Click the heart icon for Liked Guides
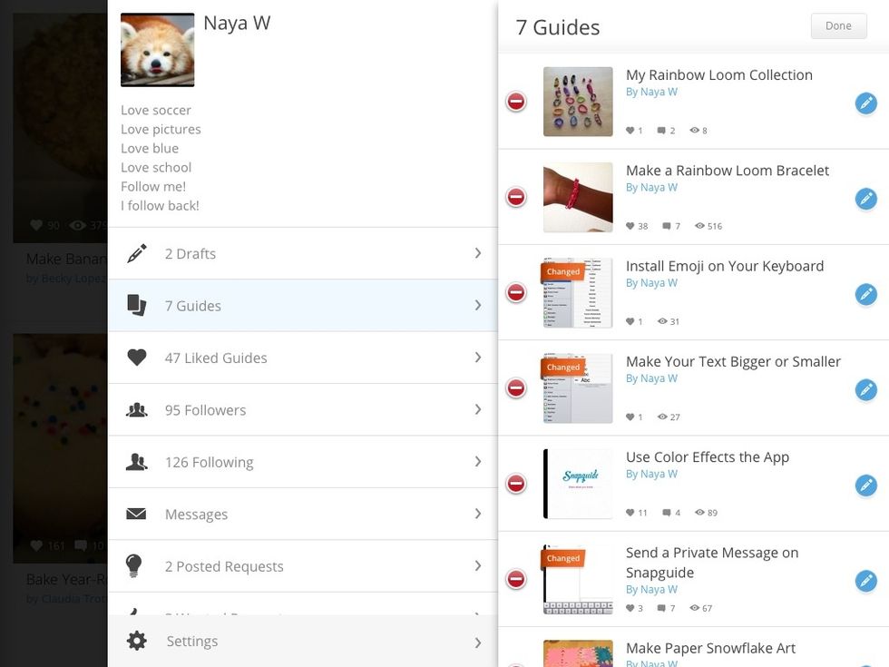 [x=137, y=358]
